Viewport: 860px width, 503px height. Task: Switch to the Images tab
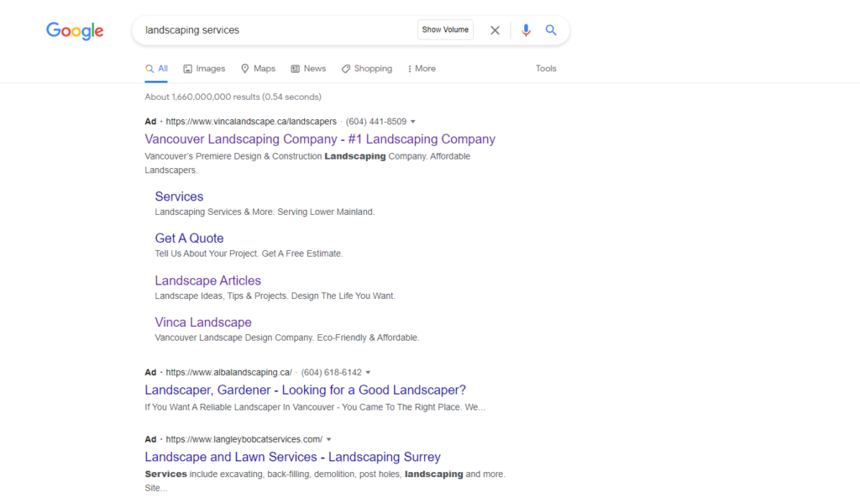pos(204,69)
